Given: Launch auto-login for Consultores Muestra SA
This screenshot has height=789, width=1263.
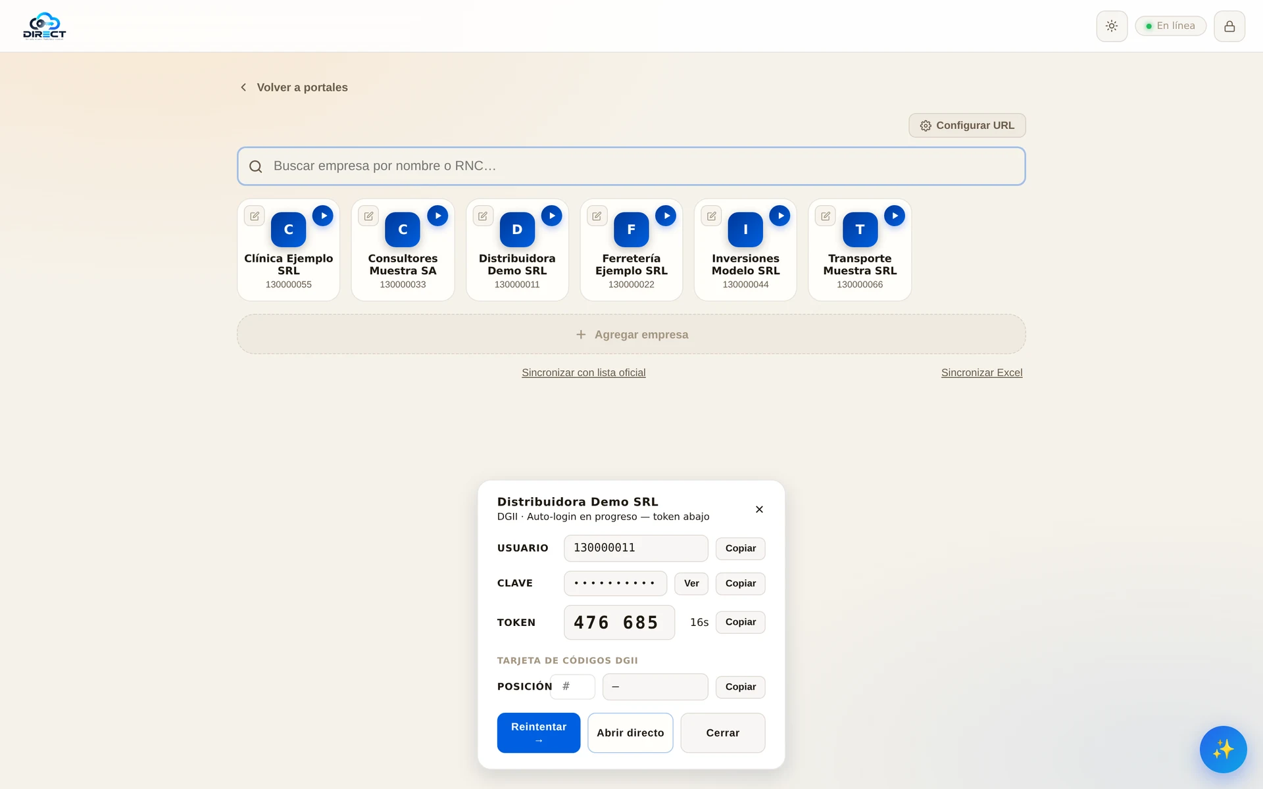Looking at the screenshot, I should click(437, 216).
